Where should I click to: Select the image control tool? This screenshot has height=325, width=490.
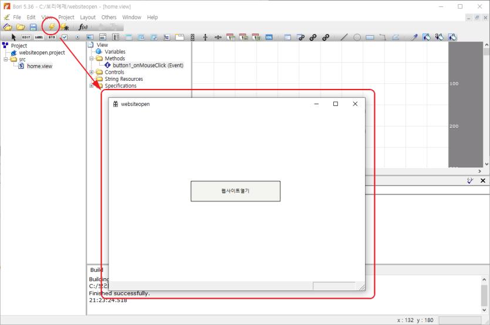coord(90,37)
